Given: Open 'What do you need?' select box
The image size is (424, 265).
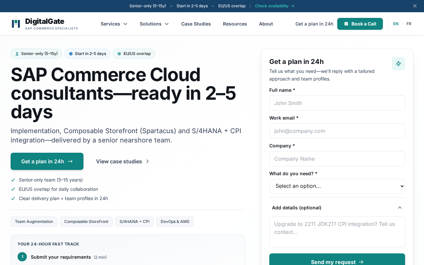Looking at the screenshot, I should click(x=337, y=186).
